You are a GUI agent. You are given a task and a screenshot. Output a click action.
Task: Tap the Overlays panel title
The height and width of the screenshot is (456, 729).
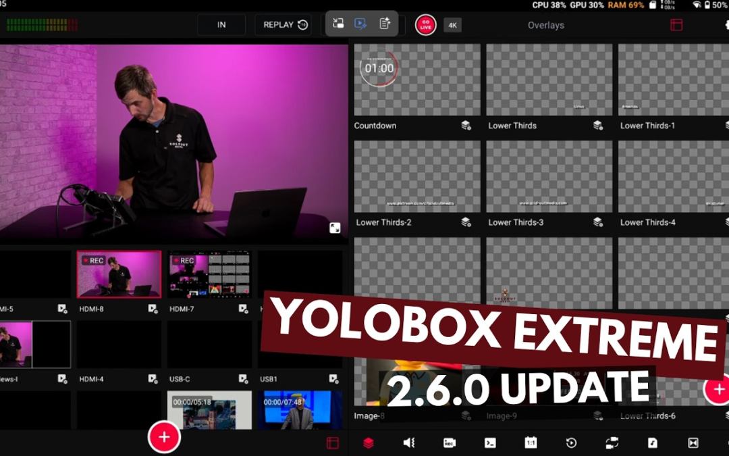(546, 25)
